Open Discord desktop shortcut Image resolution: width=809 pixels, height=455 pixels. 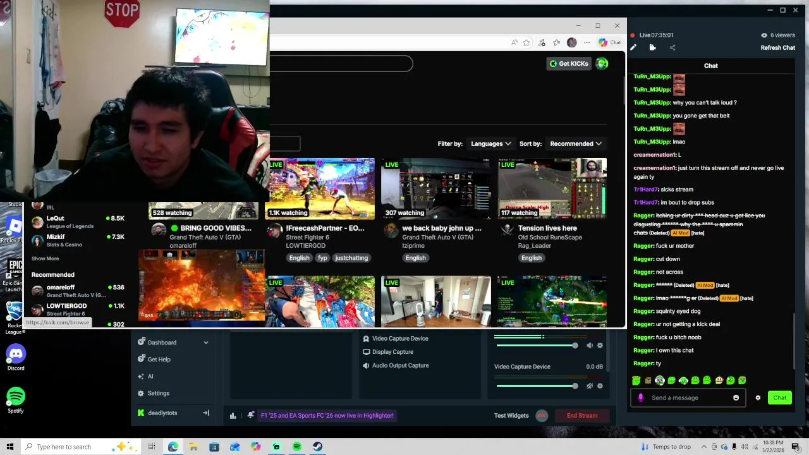pyautogui.click(x=16, y=358)
